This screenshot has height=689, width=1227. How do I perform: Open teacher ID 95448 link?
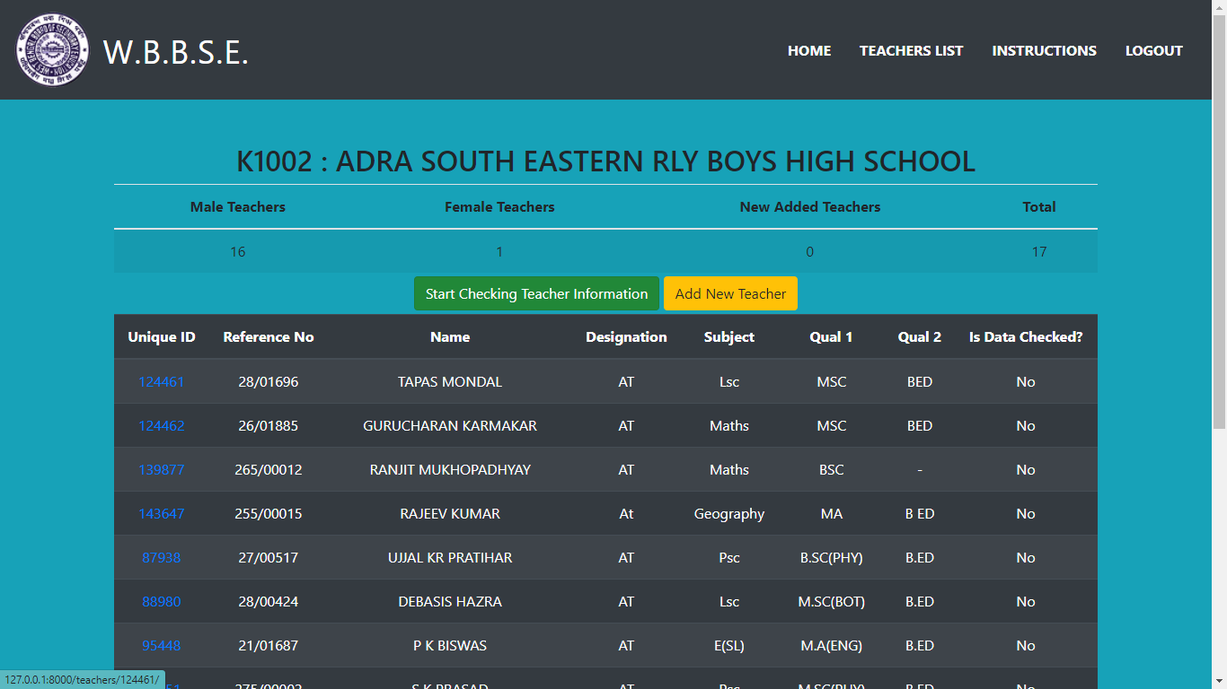tap(161, 646)
